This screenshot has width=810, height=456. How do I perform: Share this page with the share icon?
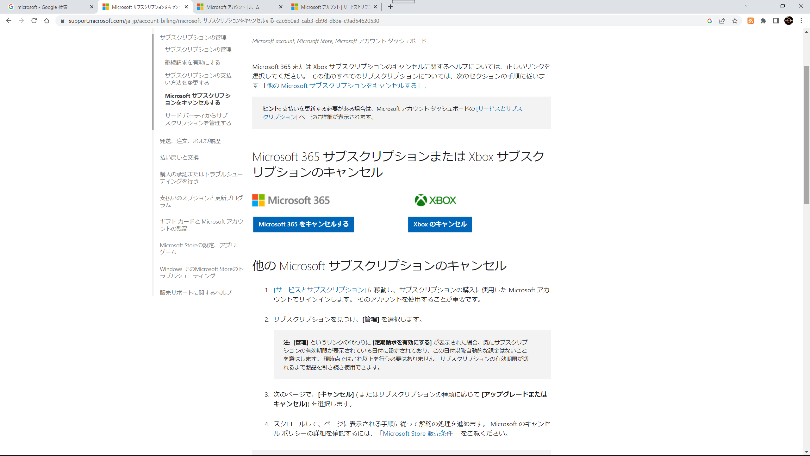[x=722, y=21]
